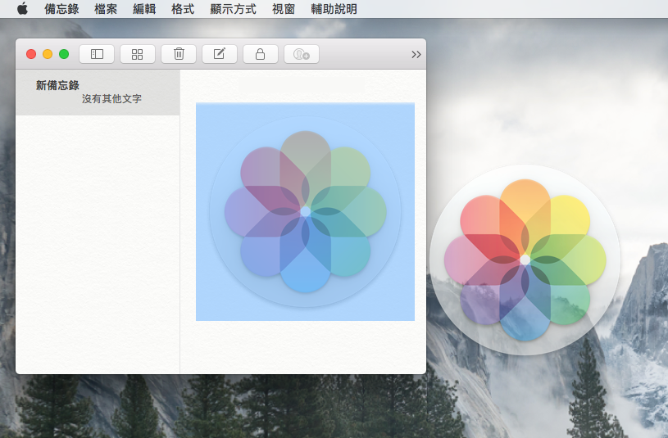
Task: Lock the note with the padlock button
Action: (x=261, y=54)
